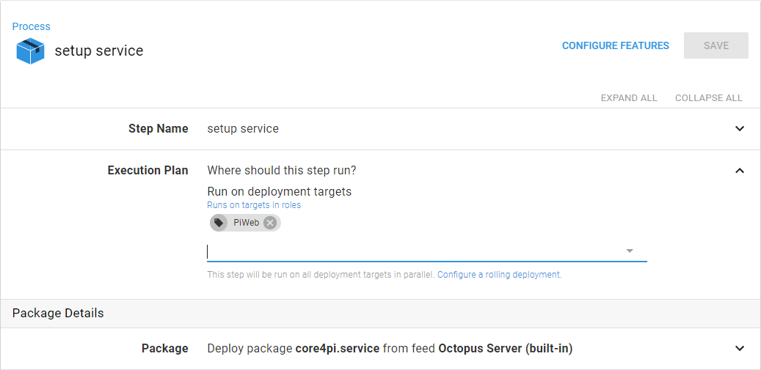
Task: Open Configure a rolling deployment link
Action: (499, 275)
